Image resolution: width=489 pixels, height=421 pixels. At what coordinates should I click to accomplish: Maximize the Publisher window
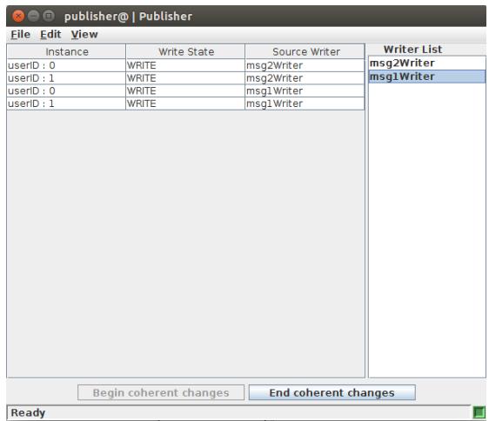pos(49,16)
